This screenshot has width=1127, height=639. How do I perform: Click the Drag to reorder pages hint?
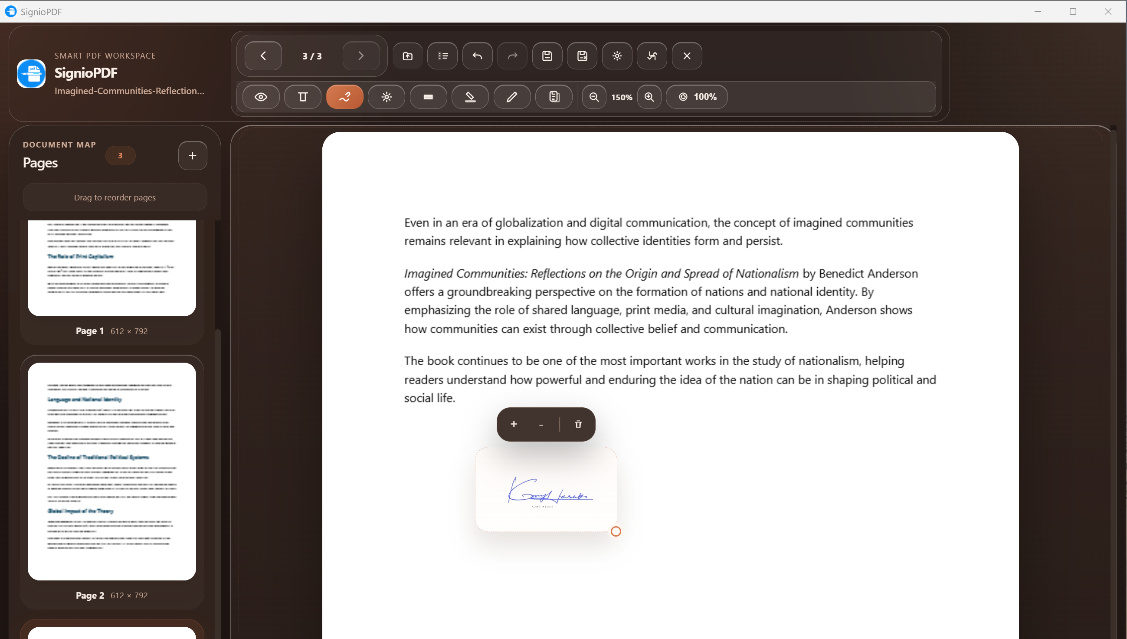[115, 197]
